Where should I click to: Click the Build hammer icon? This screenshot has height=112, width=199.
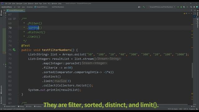point(144,7)
